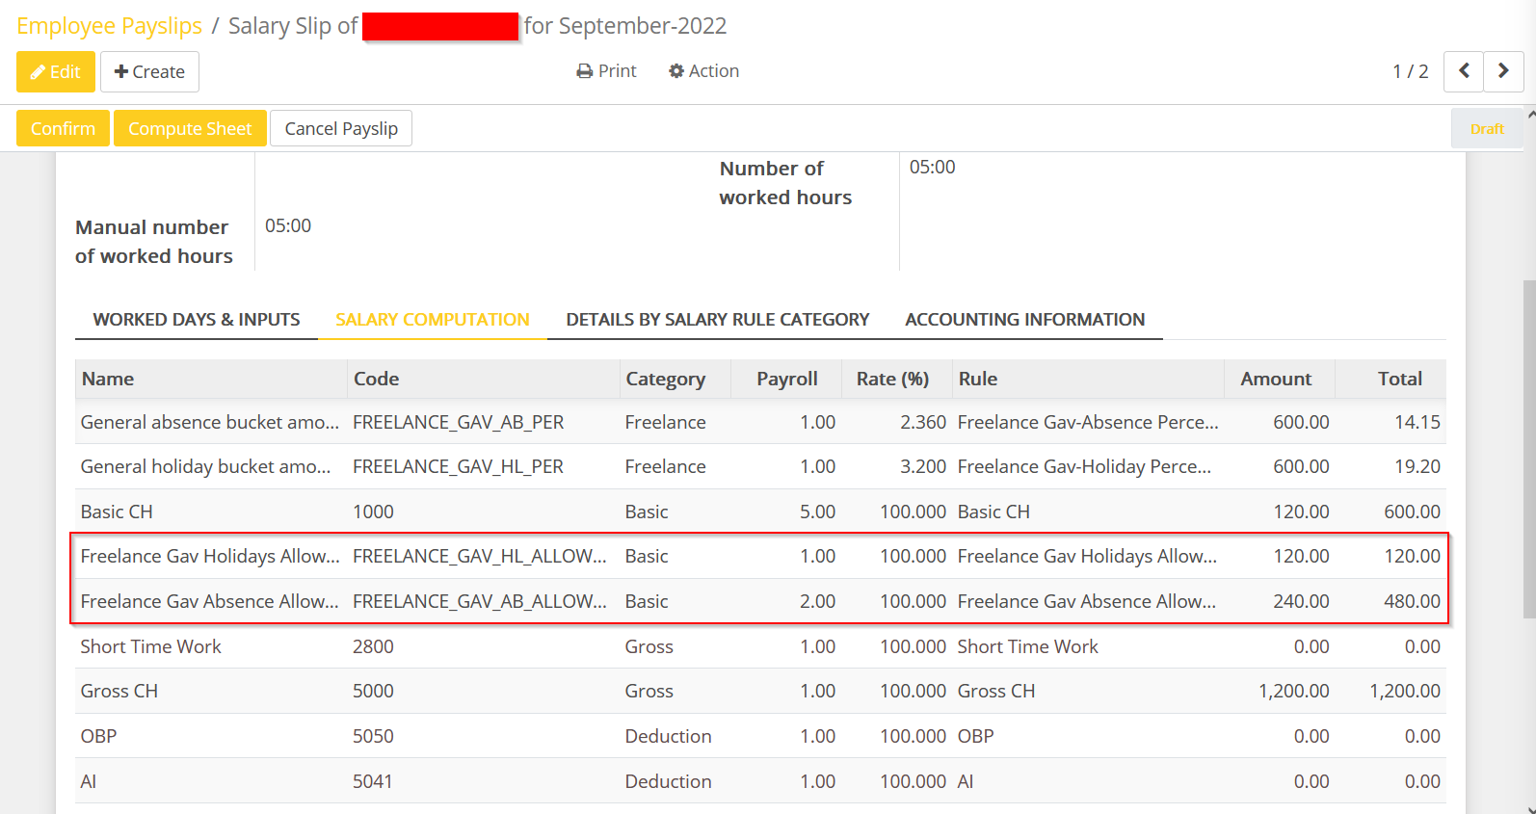Switch to Worked Days & Inputs tab
This screenshot has height=814, width=1536.
click(x=197, y=319)
